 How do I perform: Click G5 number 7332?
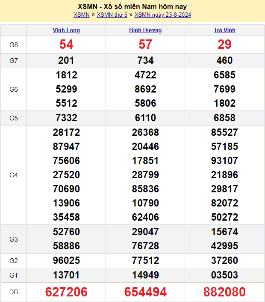(66, 118)
